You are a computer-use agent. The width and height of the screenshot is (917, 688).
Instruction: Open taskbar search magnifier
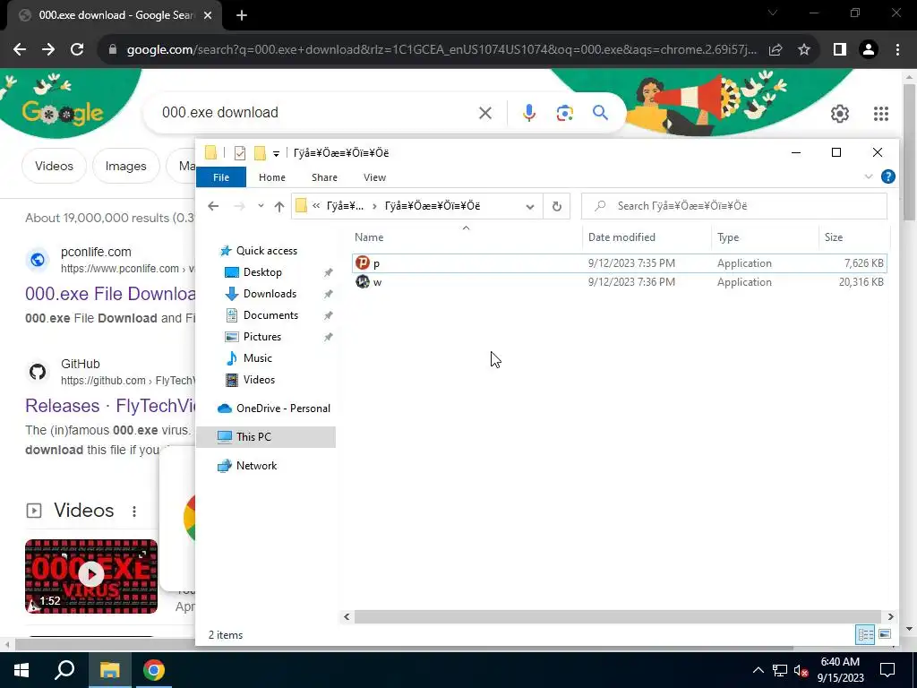[64, 670]
